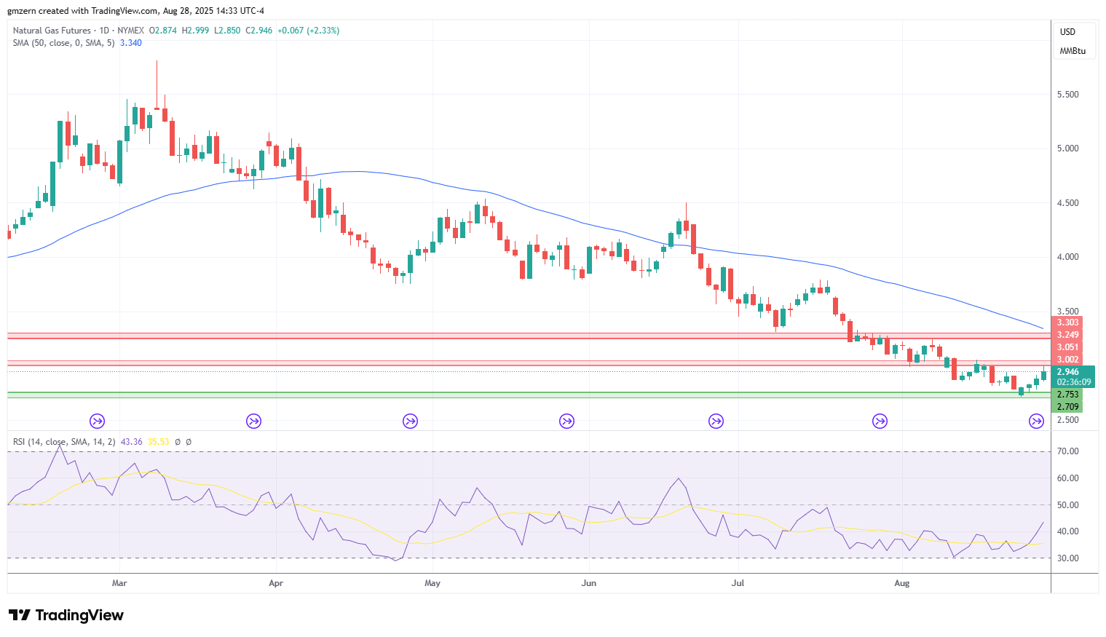This screenshot has width=1106, height=637.
Task: Click the 3.051 red price label
Action: point(1067,347)
